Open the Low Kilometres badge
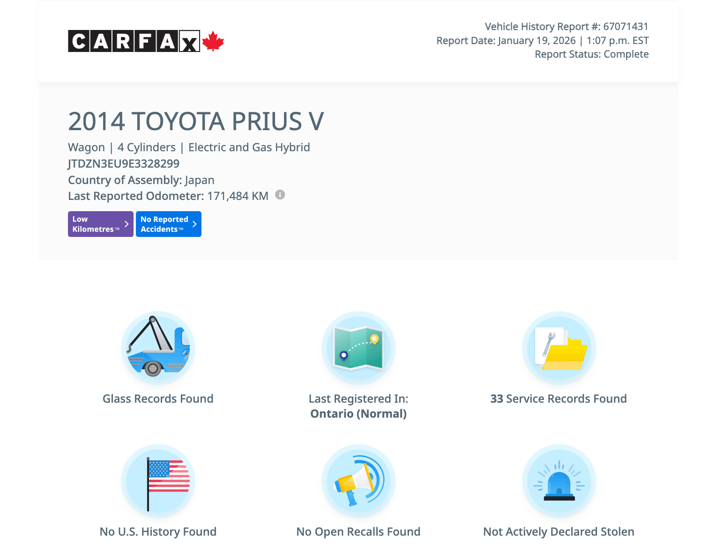The image size is (701, 560). pyautogui.click(x=96, y=224)
